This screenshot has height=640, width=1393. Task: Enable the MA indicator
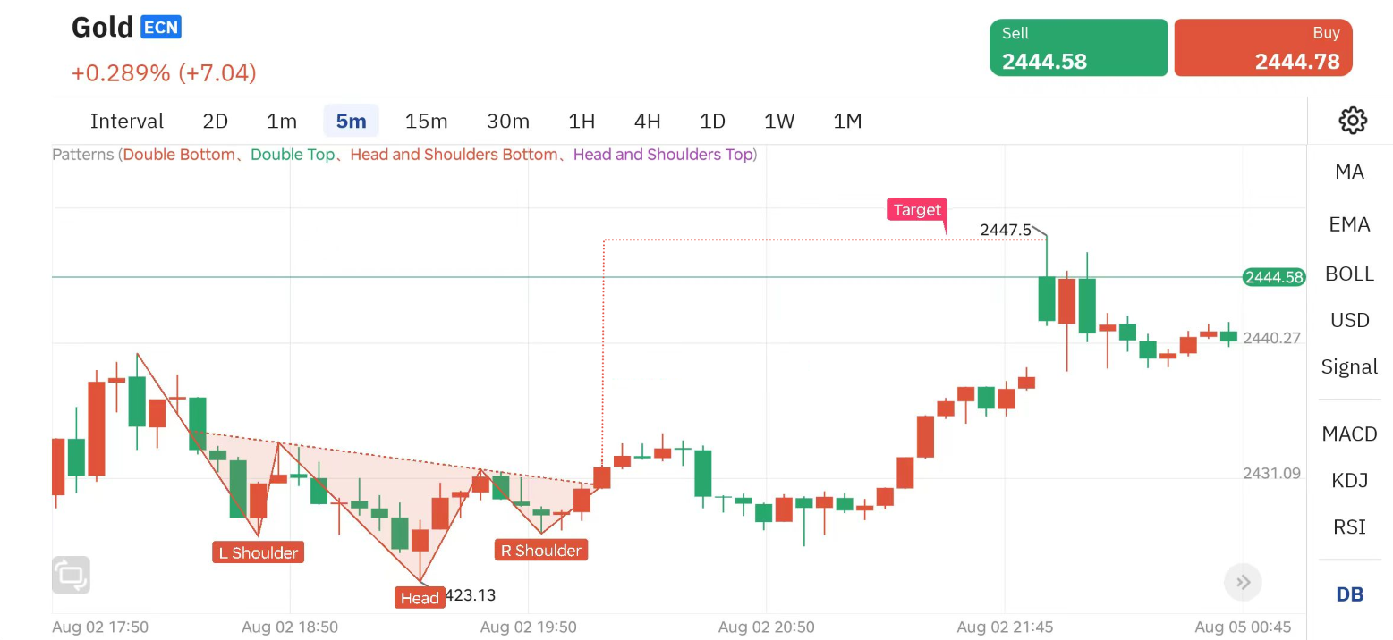[x=1348, y=172]
